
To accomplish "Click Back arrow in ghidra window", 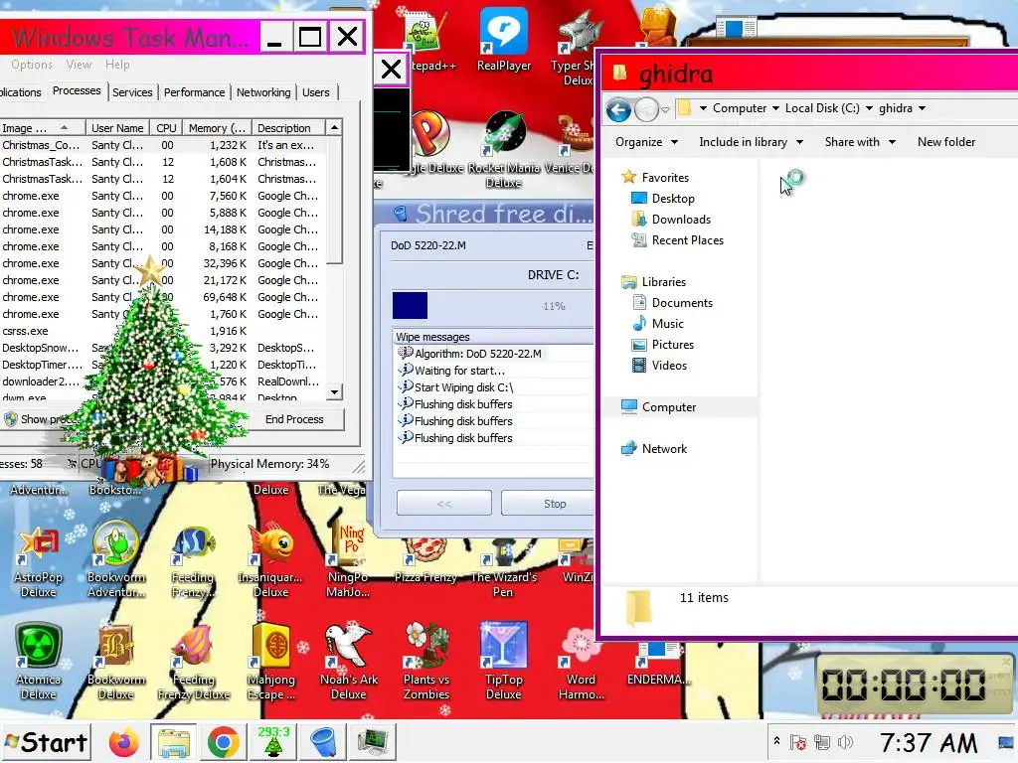I will (x=618, y=109).
